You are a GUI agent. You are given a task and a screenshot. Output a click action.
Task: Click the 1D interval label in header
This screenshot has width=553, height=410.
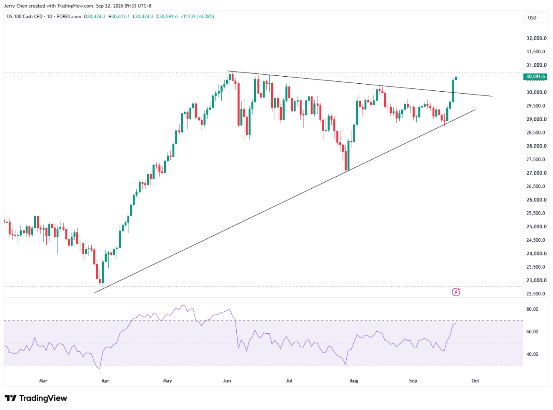pos(50,17)
